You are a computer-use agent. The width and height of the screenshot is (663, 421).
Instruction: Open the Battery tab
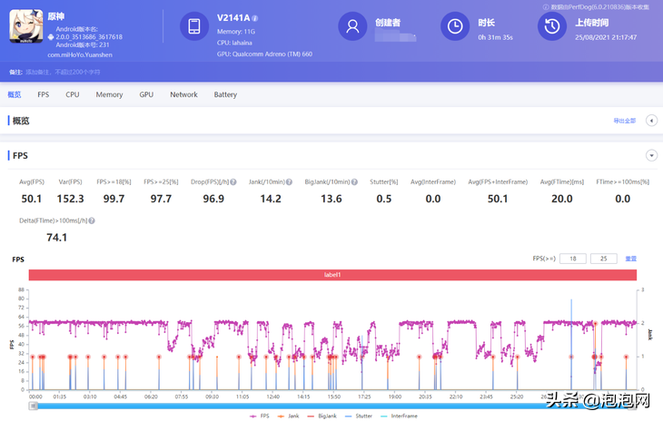pos(225,94)
